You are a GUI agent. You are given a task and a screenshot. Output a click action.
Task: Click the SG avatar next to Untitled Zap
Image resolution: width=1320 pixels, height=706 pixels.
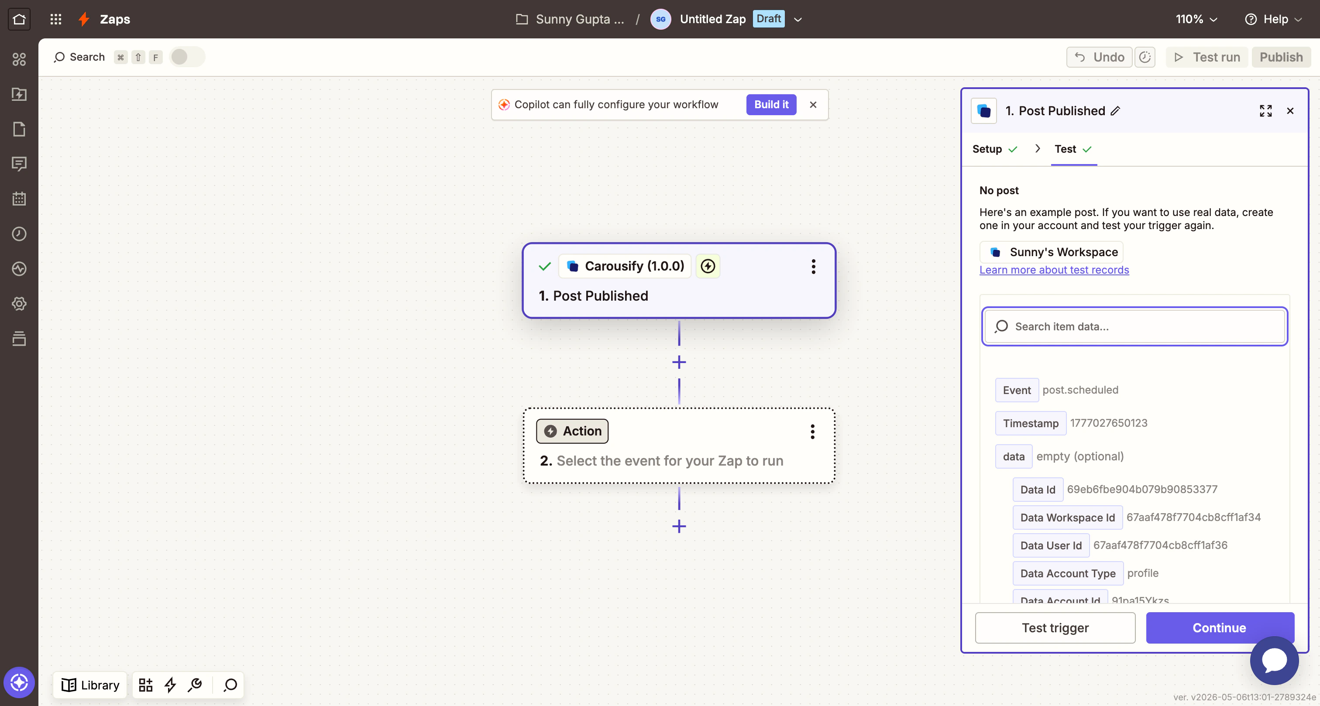coord(660,19)
